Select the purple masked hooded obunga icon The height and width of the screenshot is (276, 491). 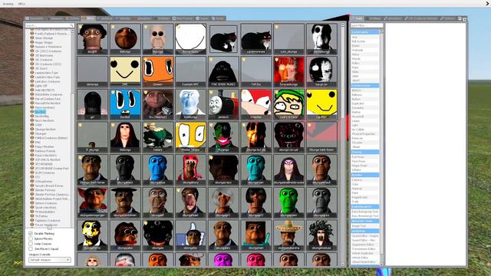(x=288, y=169)
